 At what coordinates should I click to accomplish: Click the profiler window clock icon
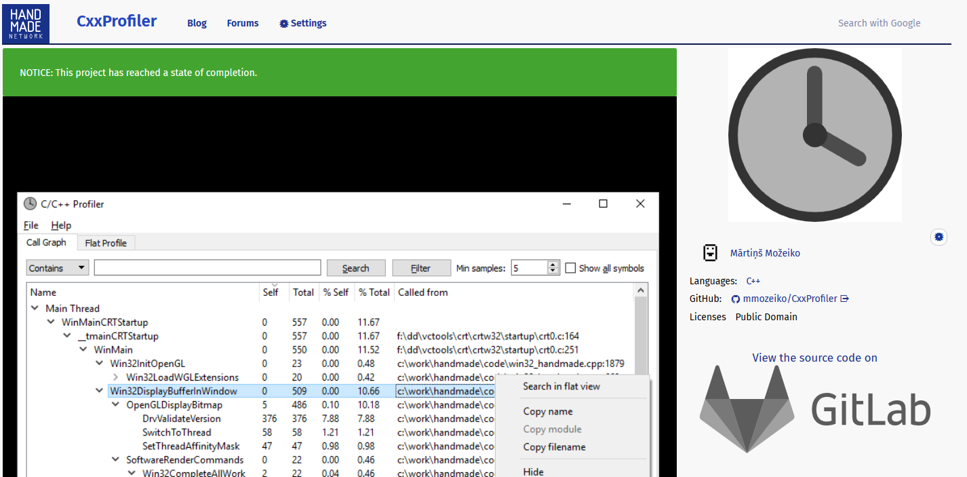pos(30,204)
